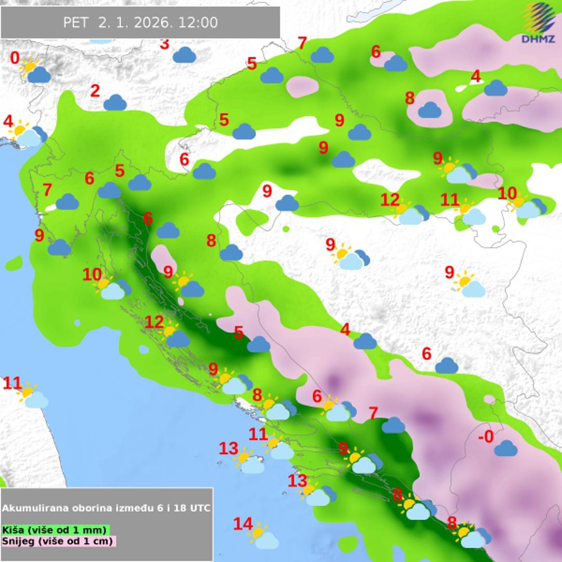Click the date header PET 2. 1. 2026. 12:00

point(140,22)
